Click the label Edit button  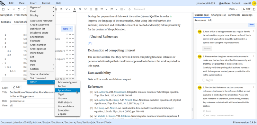[16, 87]
